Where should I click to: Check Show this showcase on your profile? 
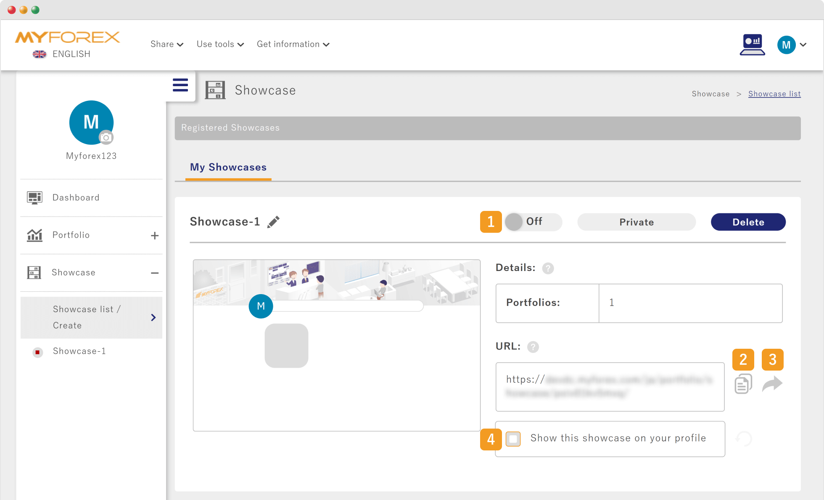tap(513, 439)
